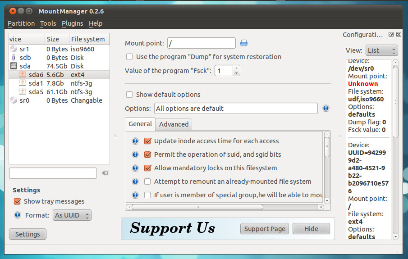The width and height of the screenshot is (408, 259).
Task: Open the Format As UUID dropdown
Action: click(72, 215)
